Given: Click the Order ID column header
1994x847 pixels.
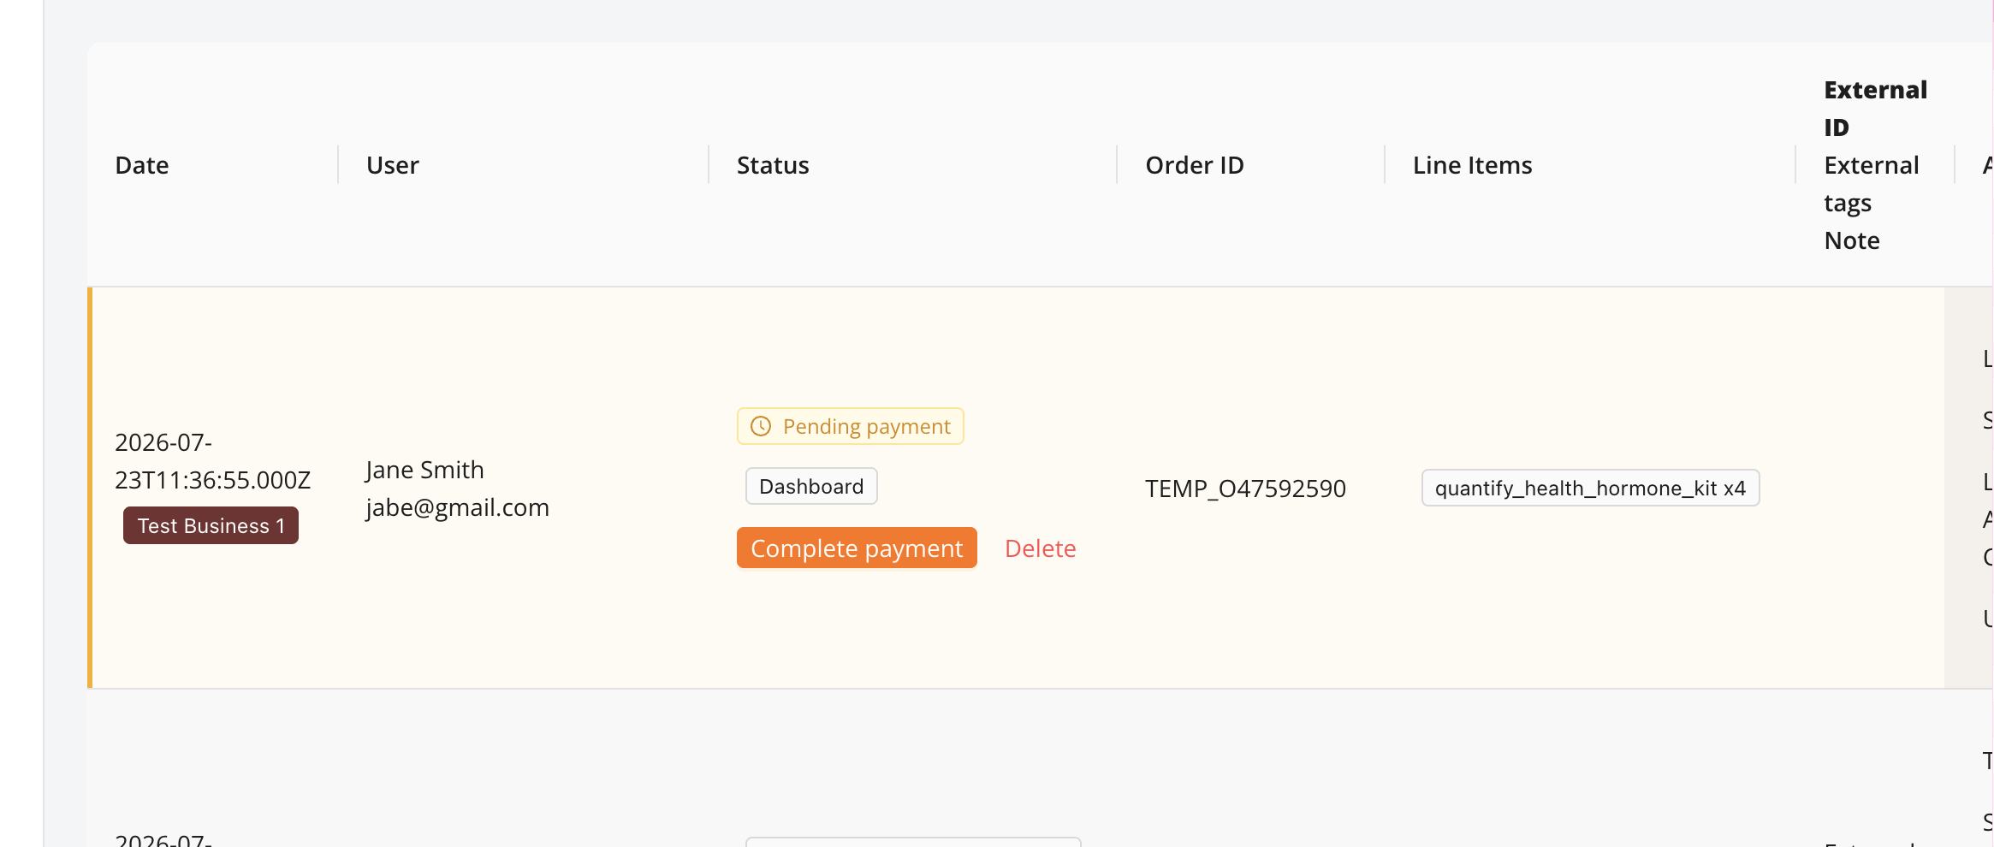Looking at the screenshot, I should tap(1195, 165).
